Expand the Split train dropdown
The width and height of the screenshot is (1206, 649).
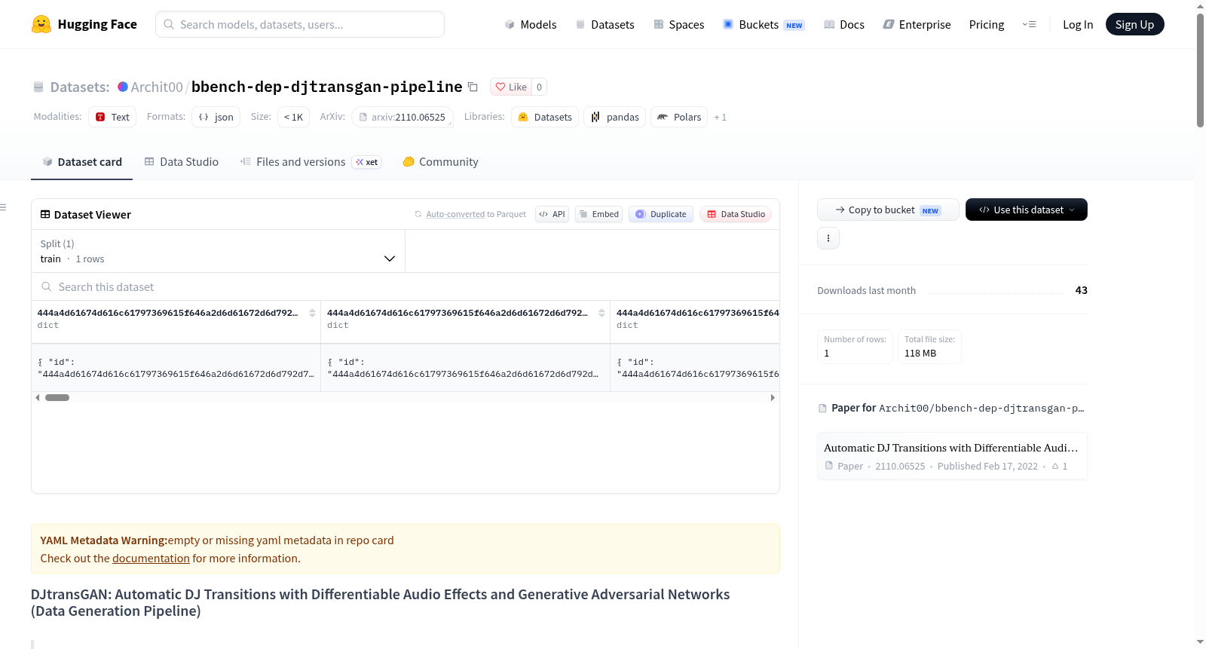click(219, 251)
